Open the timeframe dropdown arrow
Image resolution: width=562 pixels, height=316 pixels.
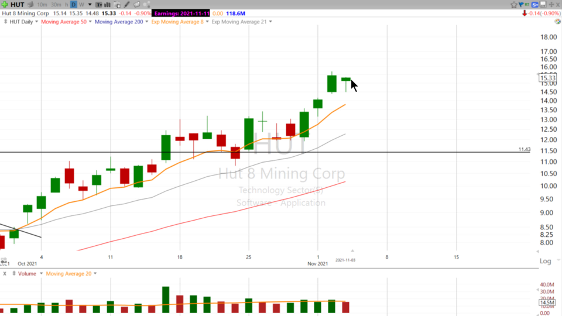90,5
